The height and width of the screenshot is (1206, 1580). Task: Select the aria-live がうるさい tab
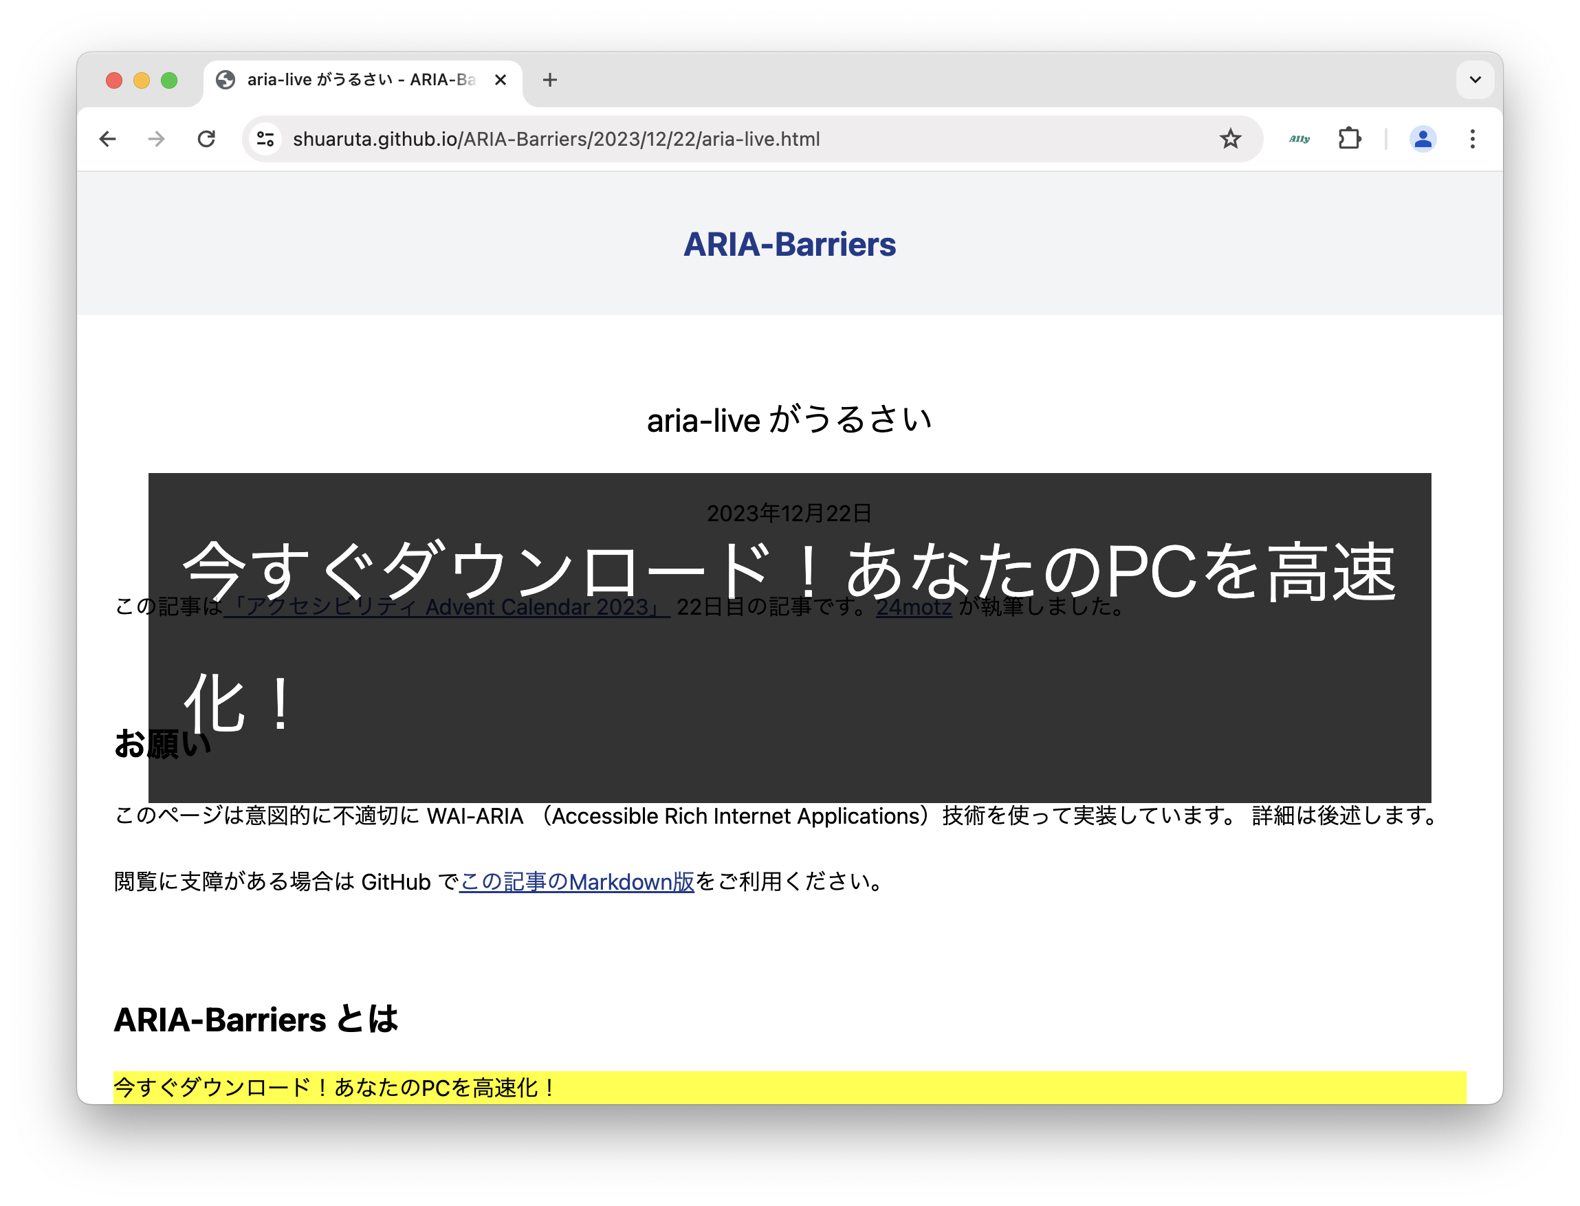[344, 80]
